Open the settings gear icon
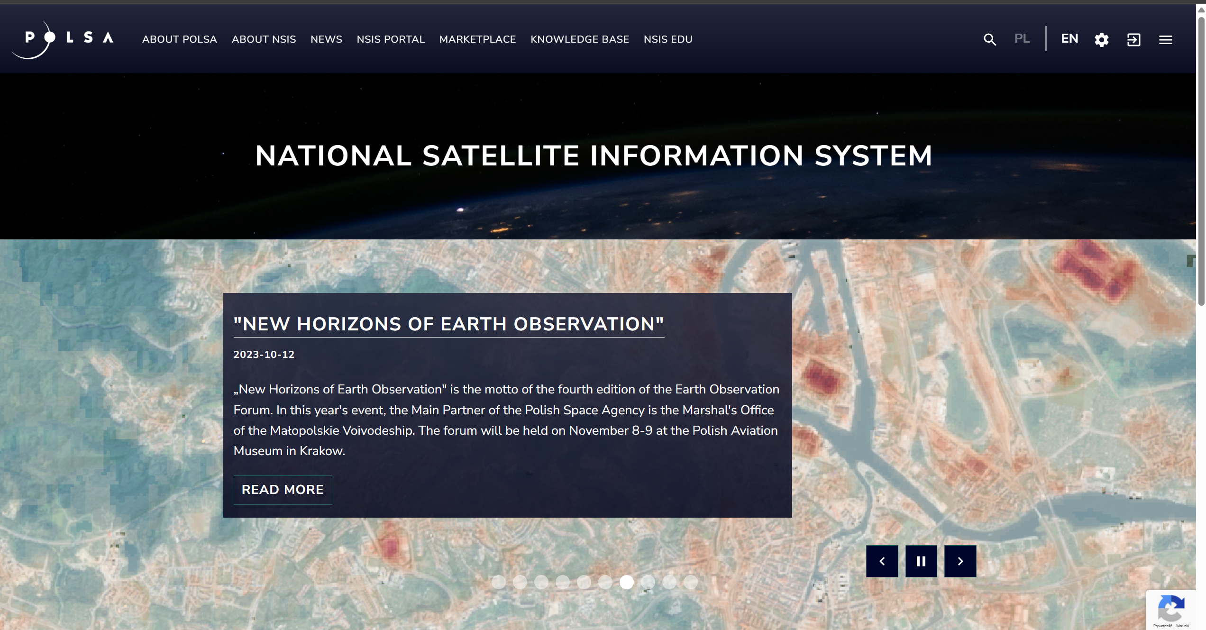 [1101, 39]
